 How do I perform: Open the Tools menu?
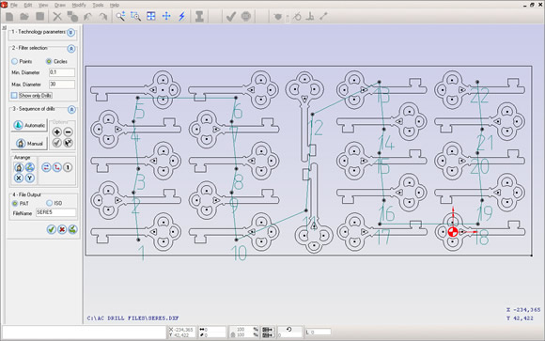tap(98, 6)
